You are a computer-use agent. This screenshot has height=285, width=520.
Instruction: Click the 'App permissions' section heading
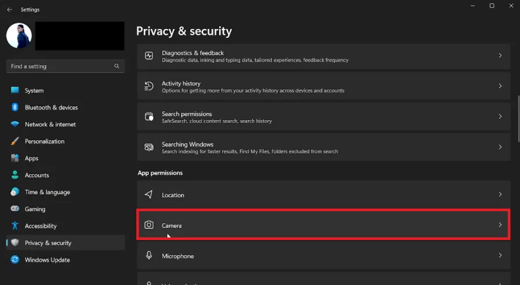(x=160, y=172)
